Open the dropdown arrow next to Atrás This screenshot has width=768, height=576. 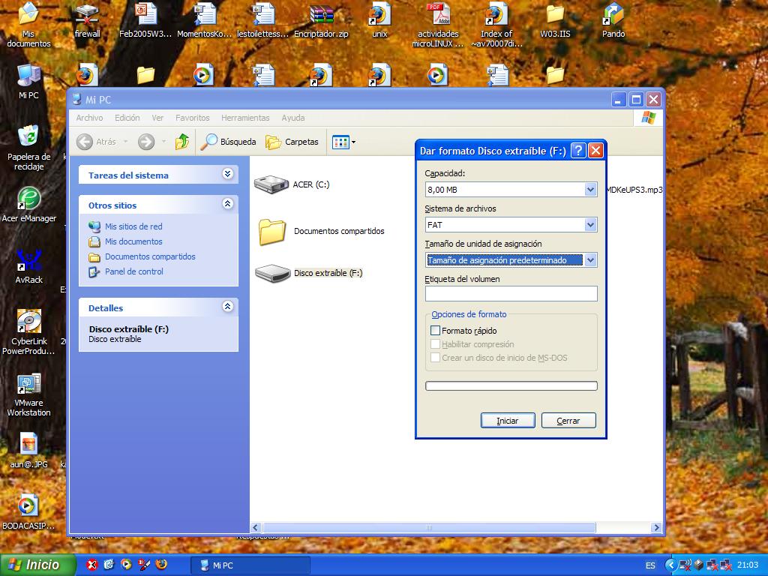click(125, 142)
